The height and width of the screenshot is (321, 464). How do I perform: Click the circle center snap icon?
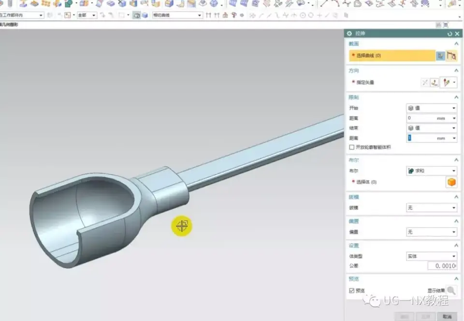coord(303,15)
